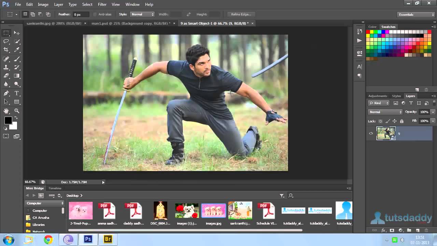
Task: Open sankranthi.jpg thumbnail in Mini Bridge
Action: pos(240,210)
